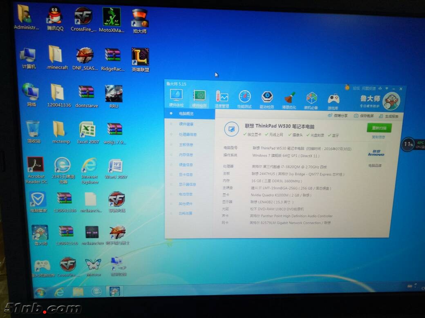Select 温度管理 thermometer icon
The image size is (425, 318).
pyautogui.click(x=222, y=98)
